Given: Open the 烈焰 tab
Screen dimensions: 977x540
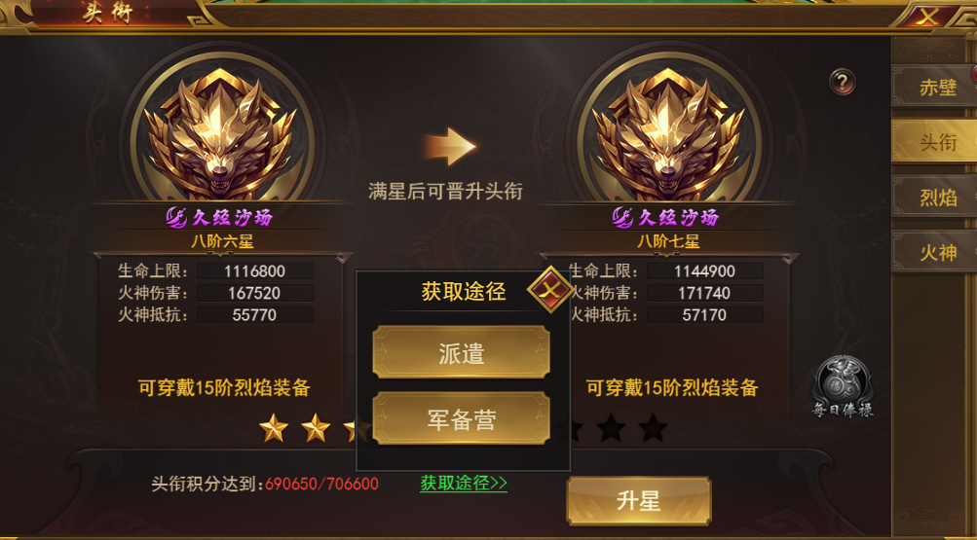Looking at the screenshot, I should point(936,198).
